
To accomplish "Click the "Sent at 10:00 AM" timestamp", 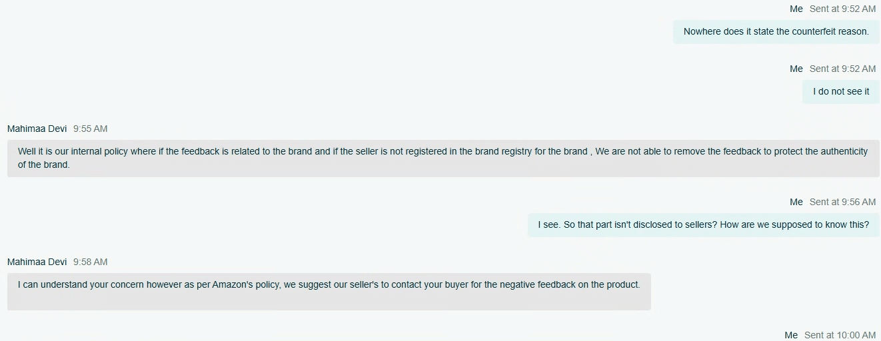I will click(x=840, y=335).
